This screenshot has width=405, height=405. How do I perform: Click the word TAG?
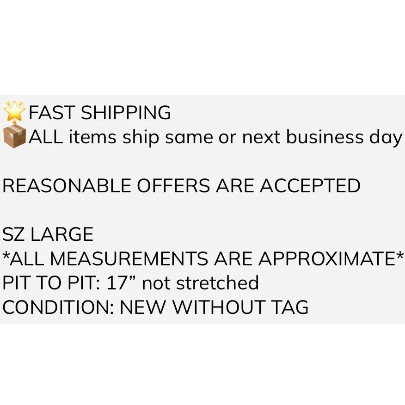tap(288, 307)
